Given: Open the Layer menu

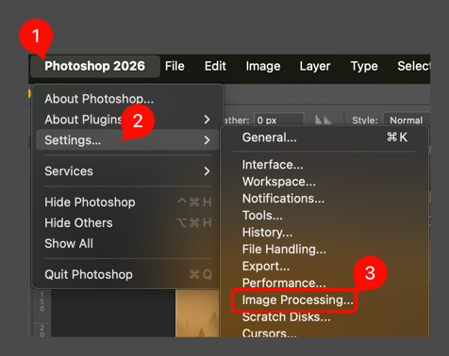Looking at the screenshot, I should [x=315, y=67].
